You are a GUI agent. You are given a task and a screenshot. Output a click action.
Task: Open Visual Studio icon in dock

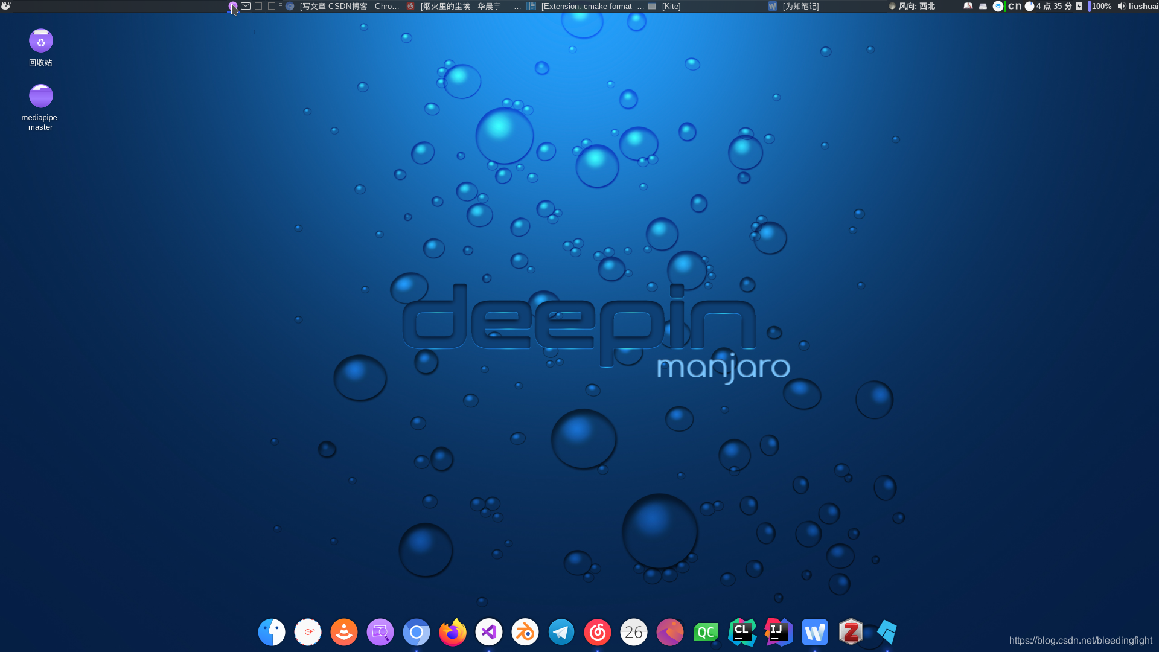[x=489, y=632]
